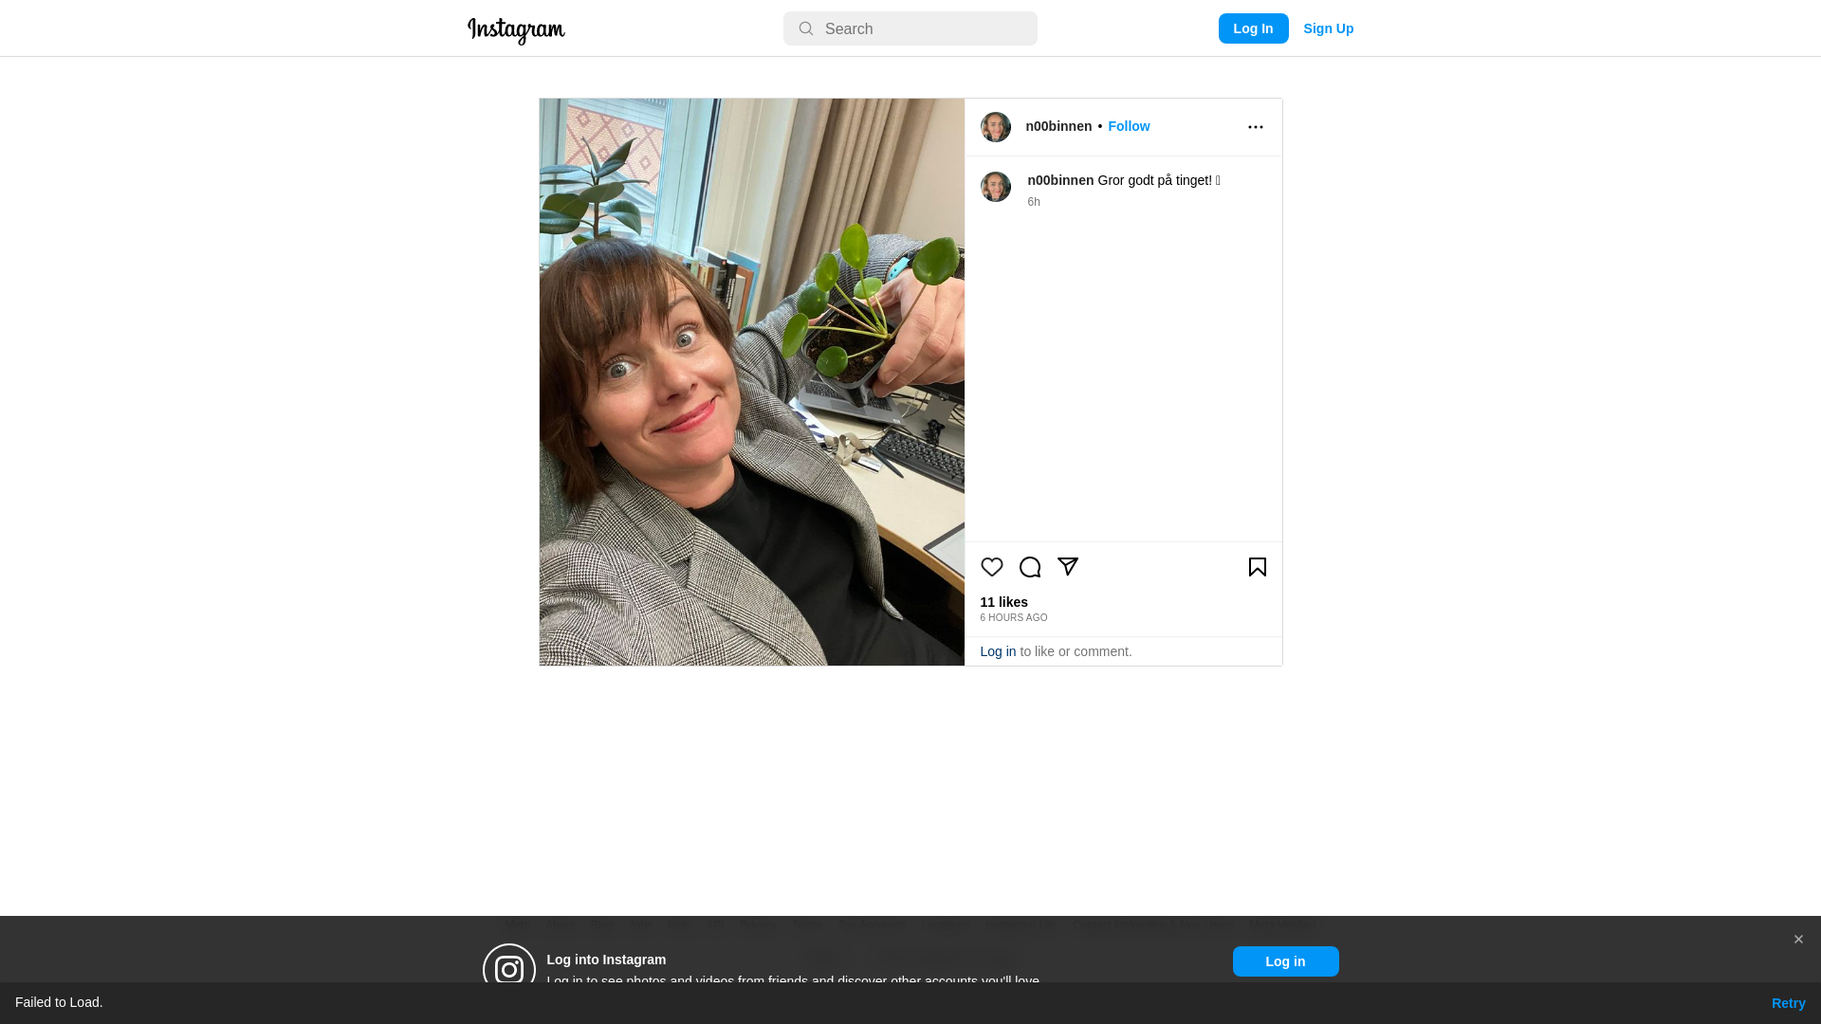Screen dimensions: 1821x1024
Task: Focus the Search input field
Action: point(910,28)
